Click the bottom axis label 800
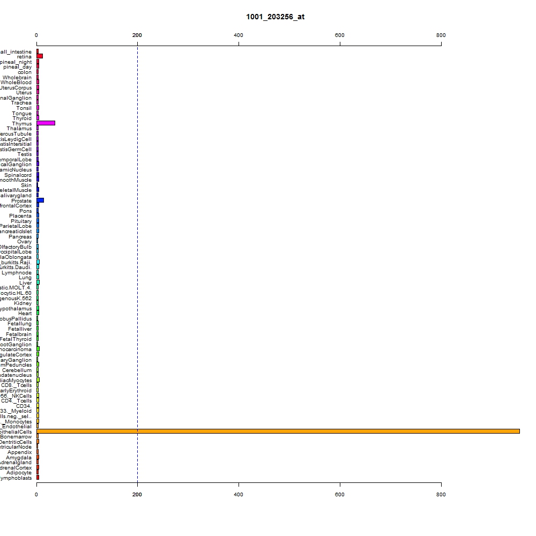This screenshot has height=536, width=536. tap(441, 494)
